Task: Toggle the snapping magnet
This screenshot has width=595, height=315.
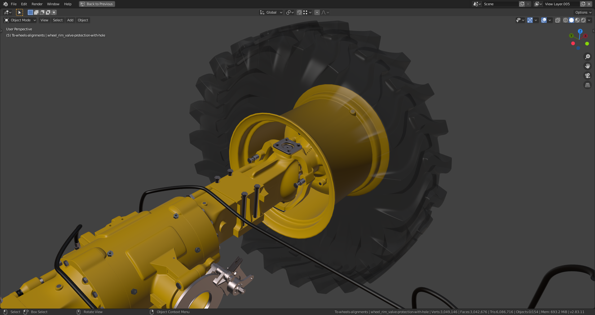Action: [x=299, y=12]
